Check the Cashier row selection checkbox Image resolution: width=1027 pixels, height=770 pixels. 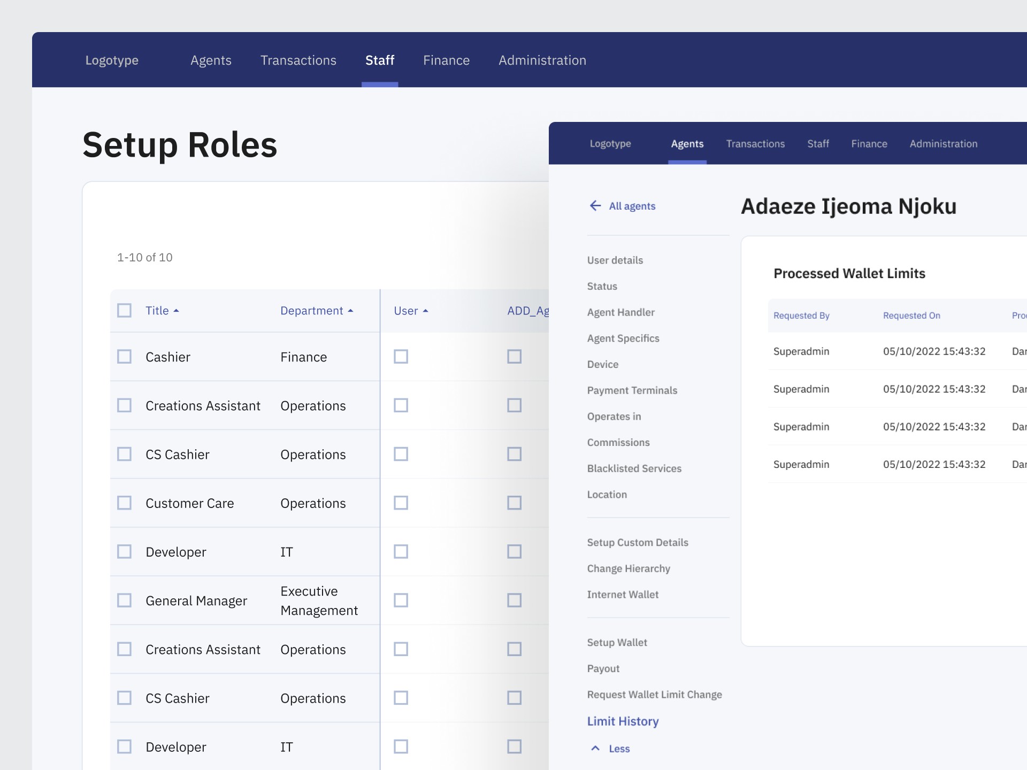[124, 357]
